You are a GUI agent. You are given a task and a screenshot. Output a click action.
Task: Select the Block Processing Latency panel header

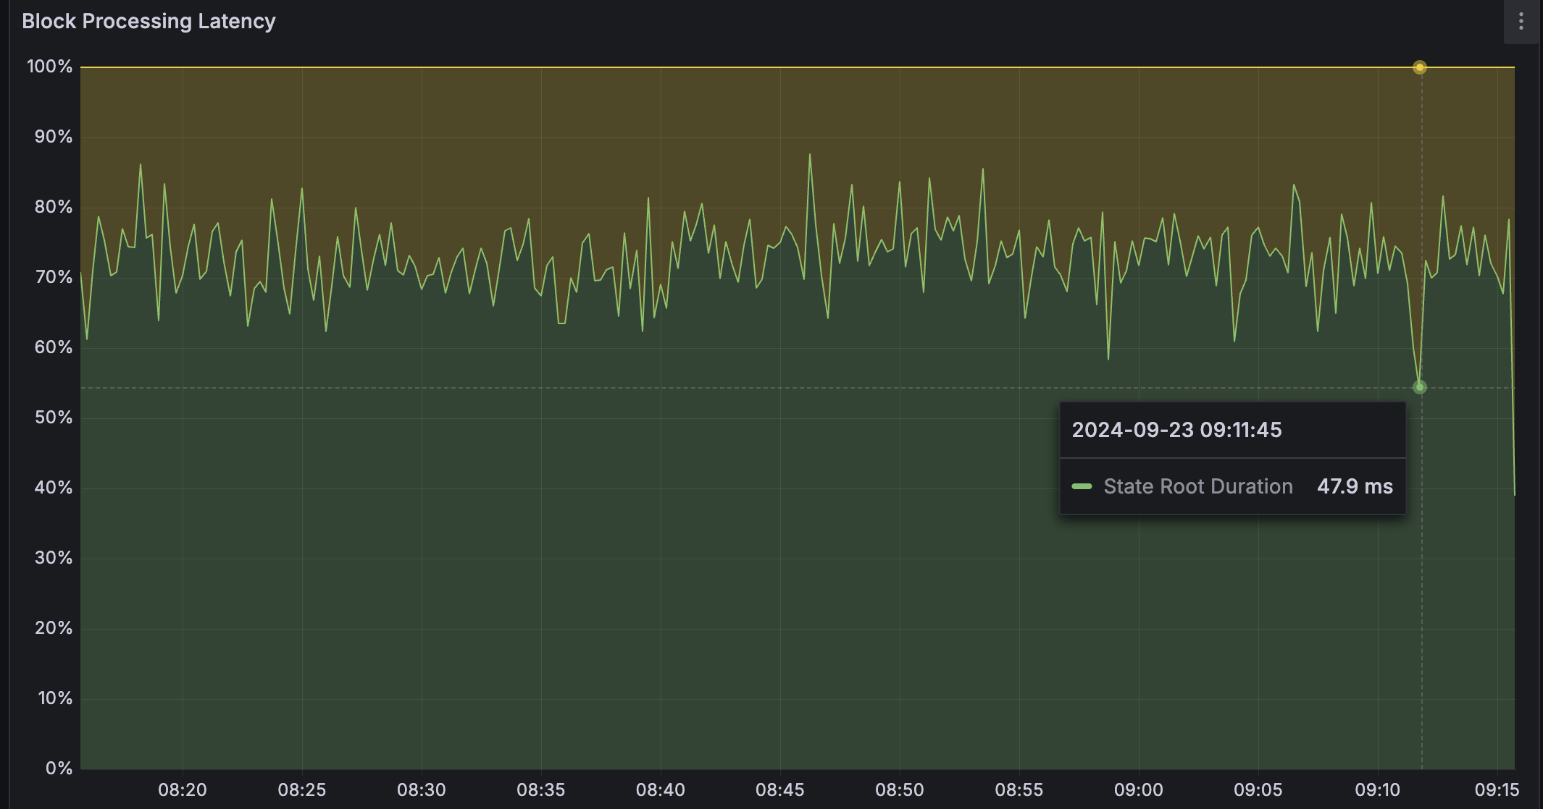coord(149,21)
